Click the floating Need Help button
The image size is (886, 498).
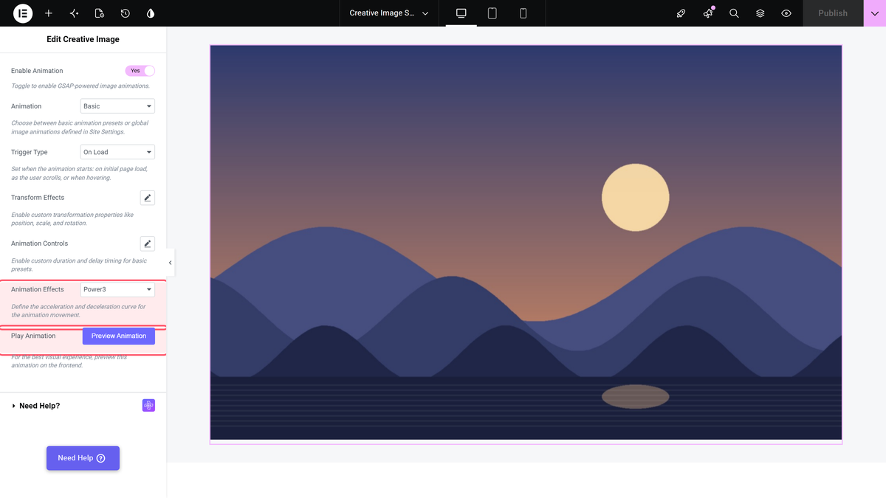(83, 458)
